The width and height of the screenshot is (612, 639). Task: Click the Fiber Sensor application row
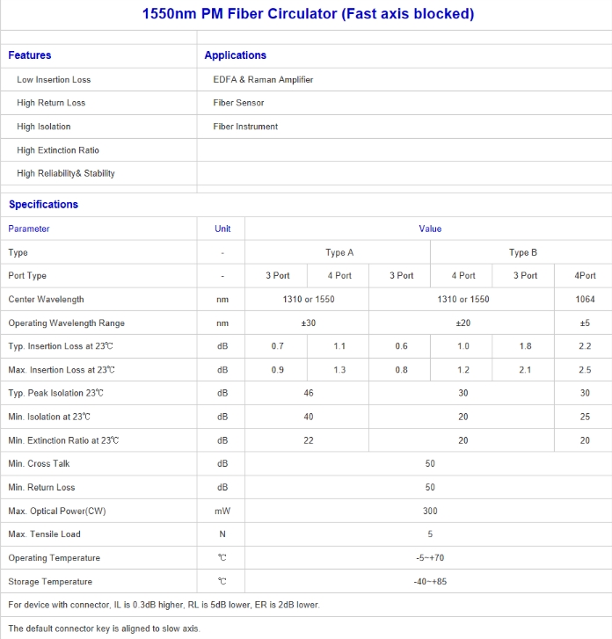tap(238, 103)
